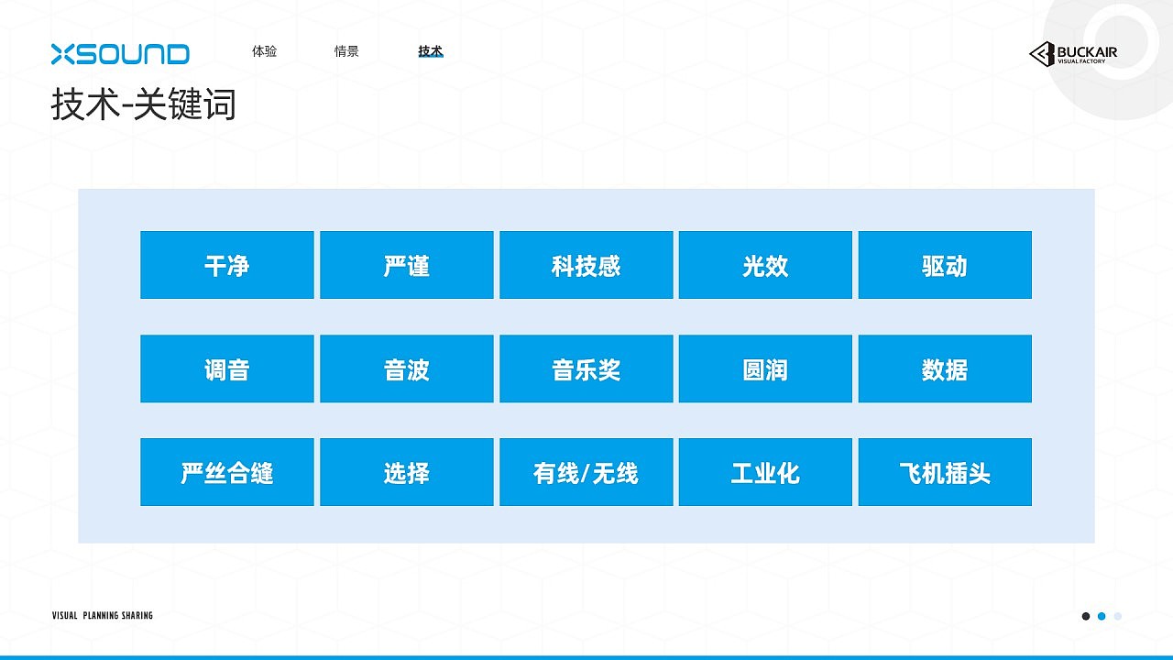Choose the 音乐奖 keyword
The height and width of the screenshot is (660, 1173).
(585, 368)
